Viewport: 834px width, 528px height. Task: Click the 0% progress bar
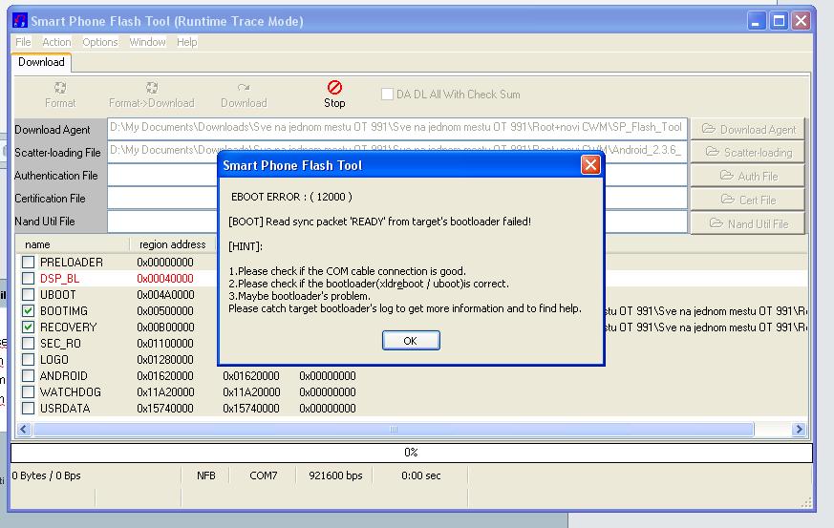tap(412, 453)
